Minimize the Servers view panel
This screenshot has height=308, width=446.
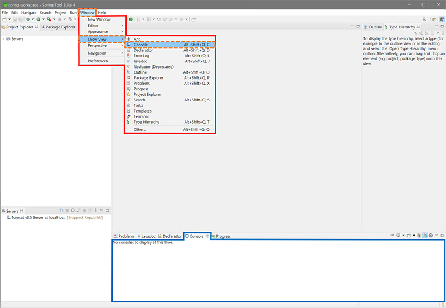point(101,210)
